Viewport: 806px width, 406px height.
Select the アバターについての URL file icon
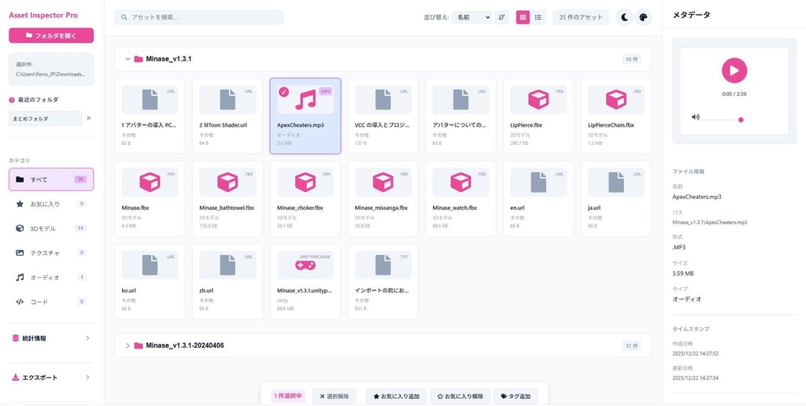point(460,99)
